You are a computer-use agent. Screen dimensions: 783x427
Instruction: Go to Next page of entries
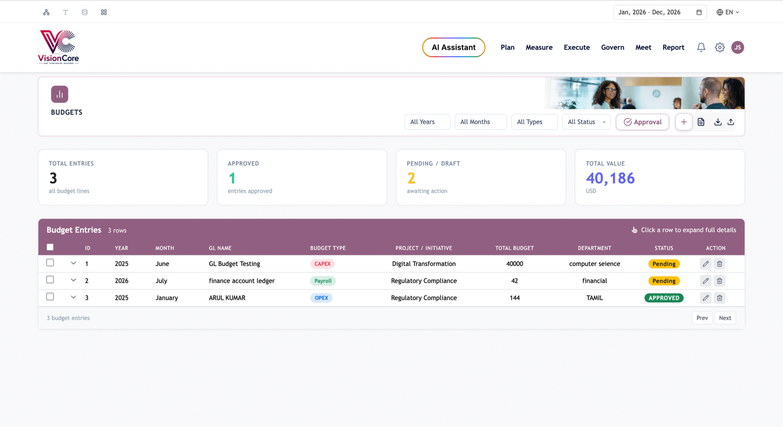pos(725,318)
